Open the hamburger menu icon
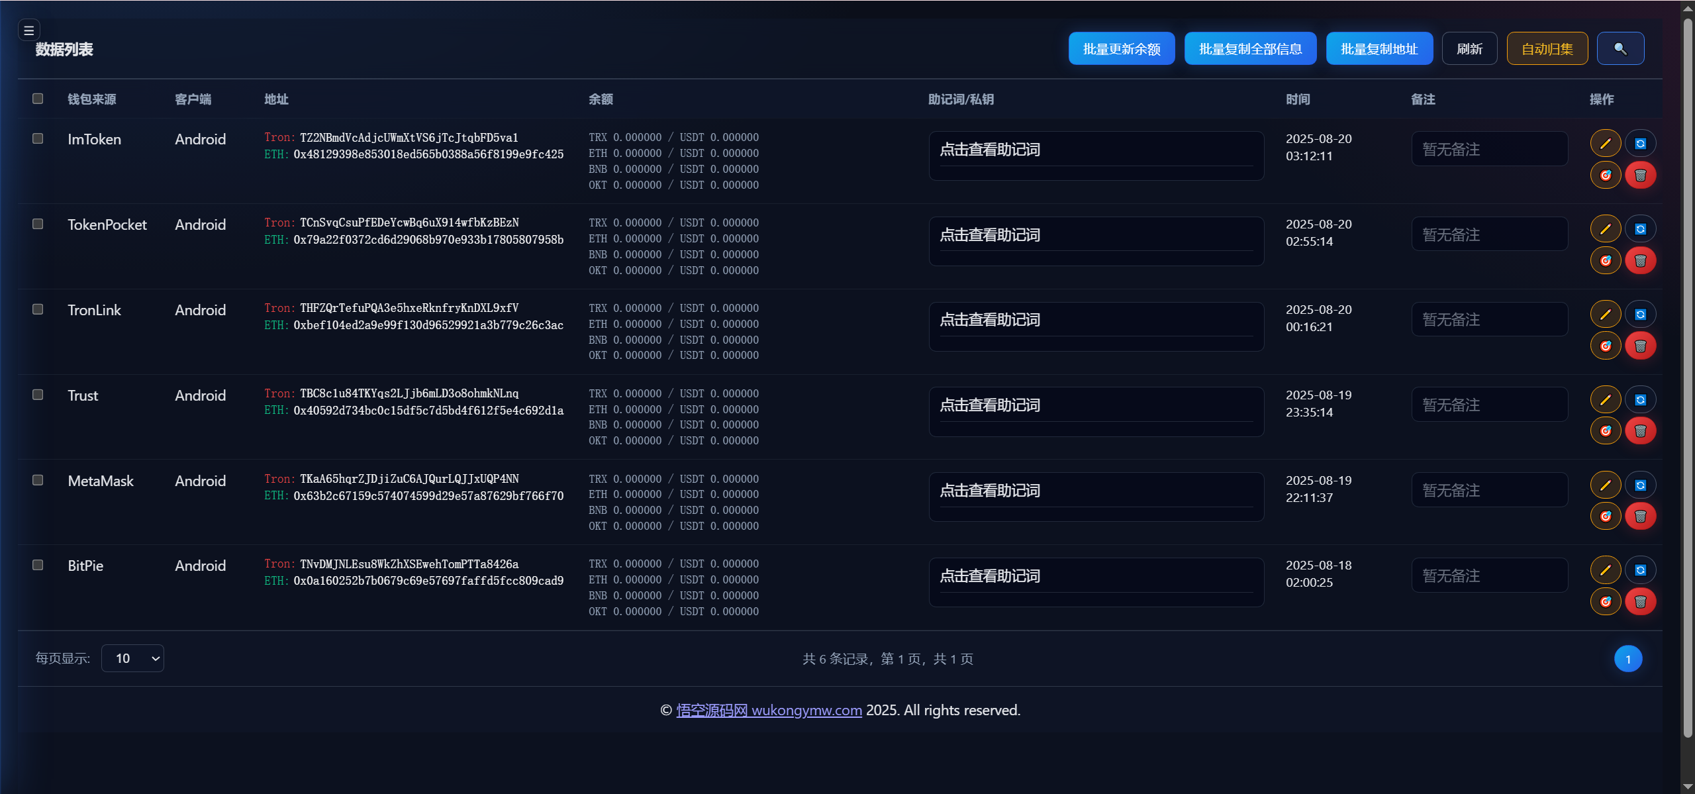This screenshot has height=794, width=1695. 28,30
